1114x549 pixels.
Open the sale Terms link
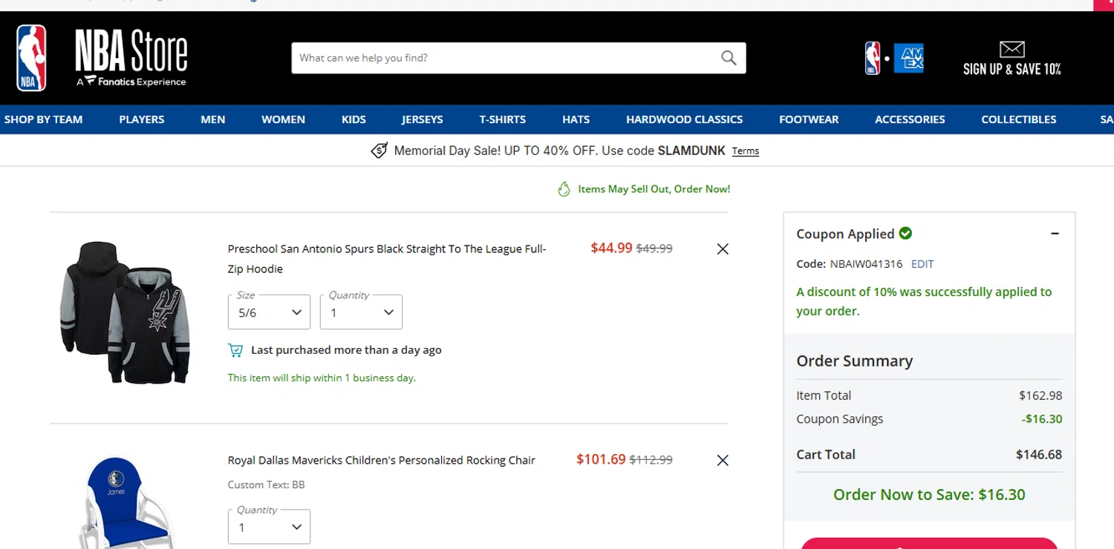point(745,151)
